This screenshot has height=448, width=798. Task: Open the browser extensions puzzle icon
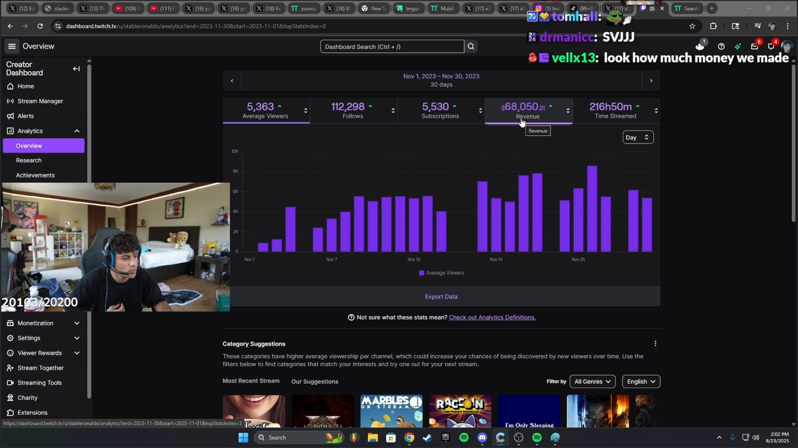(x=713, y=26)
